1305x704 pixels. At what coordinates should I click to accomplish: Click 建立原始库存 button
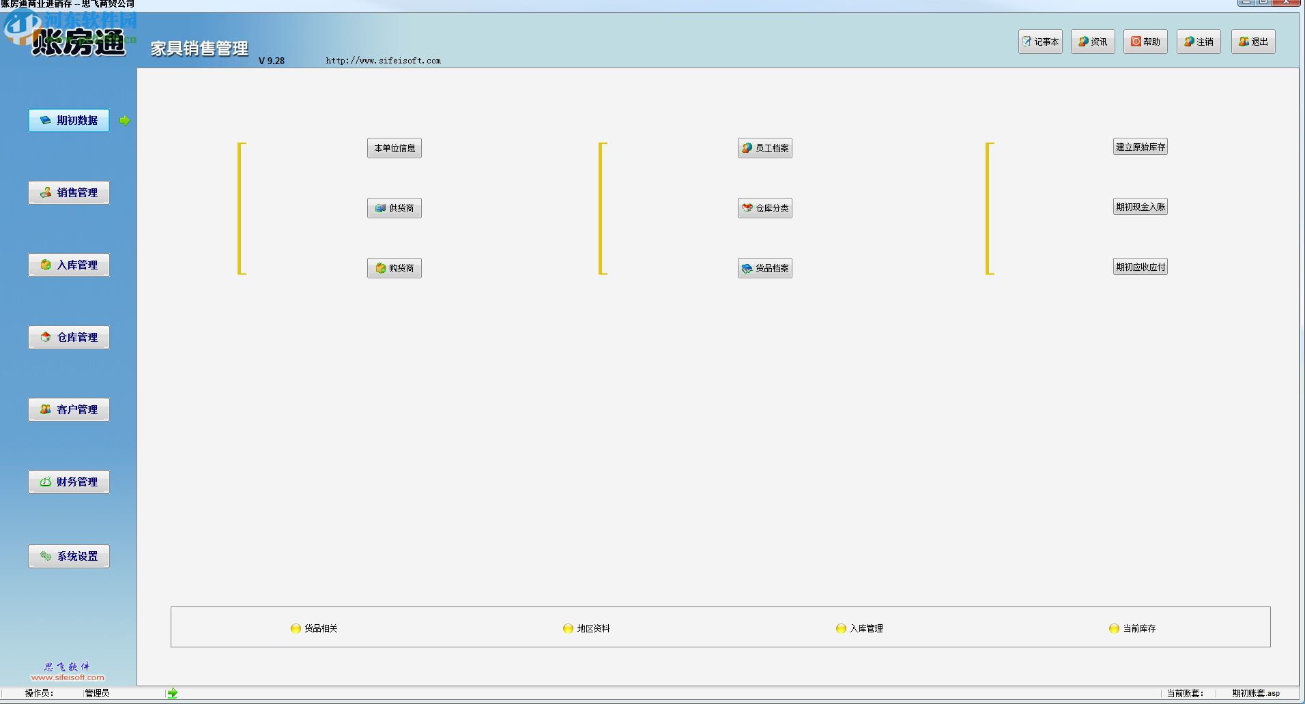[x=1141, y=147]
